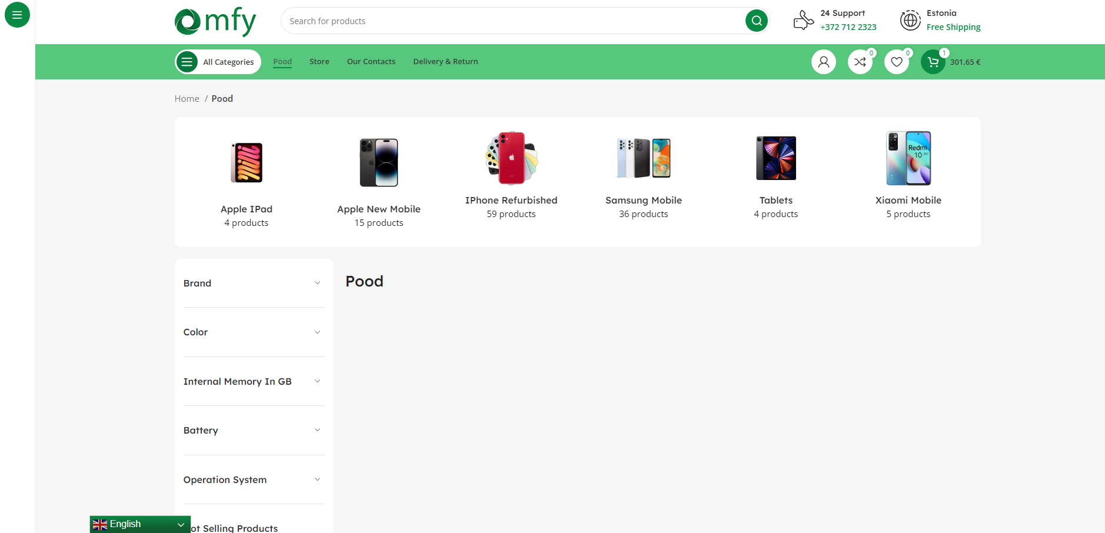
Task: Open the green hamburger side menu
Action: [x=17, y=15]
